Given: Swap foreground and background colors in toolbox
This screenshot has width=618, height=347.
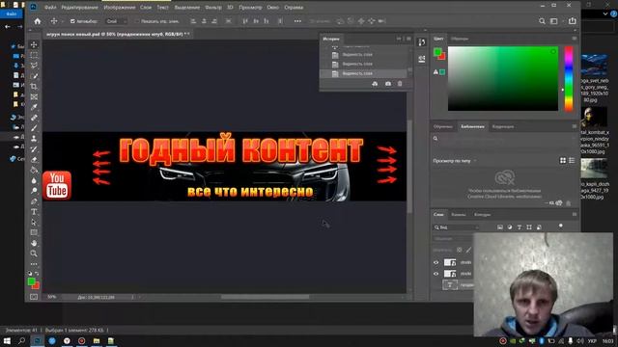Looking at the screenshot, I should pos(37,273).
